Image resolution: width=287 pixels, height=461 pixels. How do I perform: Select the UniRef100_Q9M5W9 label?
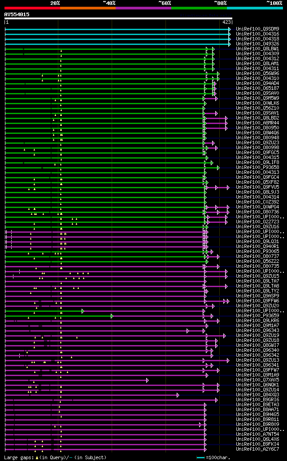click(258, 98)
